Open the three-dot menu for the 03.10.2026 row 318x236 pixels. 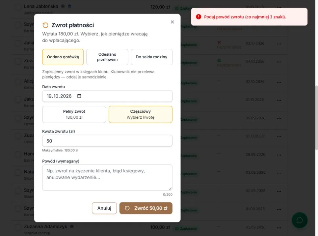pos(279,44)
